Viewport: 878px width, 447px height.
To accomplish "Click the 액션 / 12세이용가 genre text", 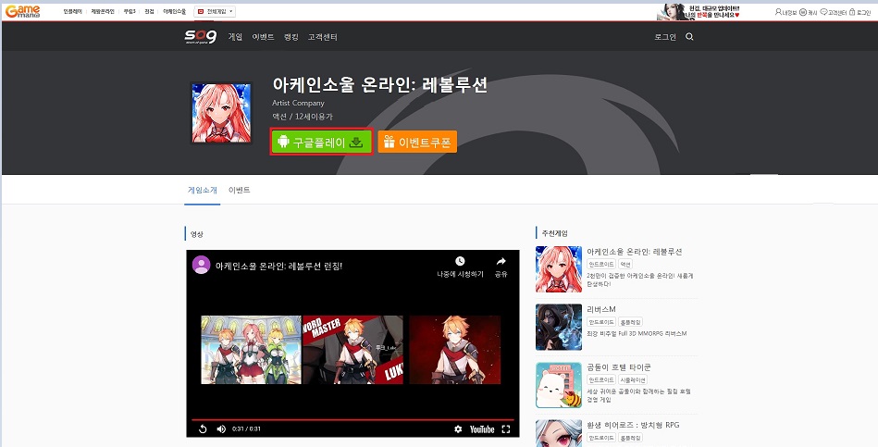I will click(x=303, y=117).
